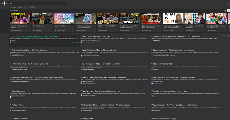
Task: Click the humanmetrics.com favicon
Action: (x=11, y=82)
